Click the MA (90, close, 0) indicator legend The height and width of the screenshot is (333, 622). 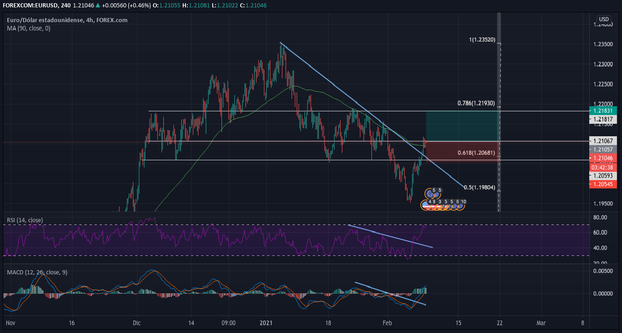[29, 29]
